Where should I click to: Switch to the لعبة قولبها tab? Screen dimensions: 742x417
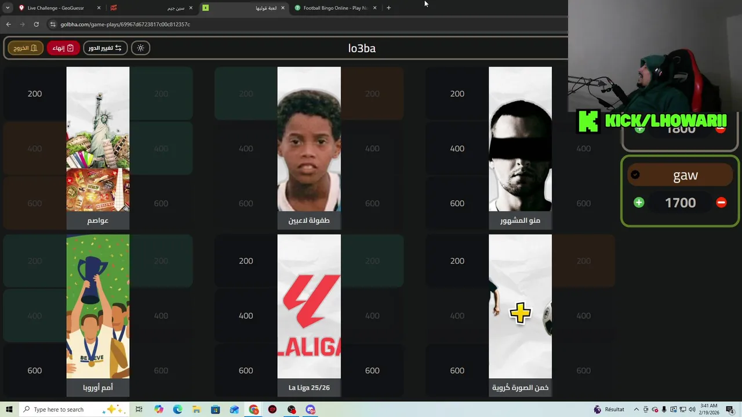[x=243, y=8]
